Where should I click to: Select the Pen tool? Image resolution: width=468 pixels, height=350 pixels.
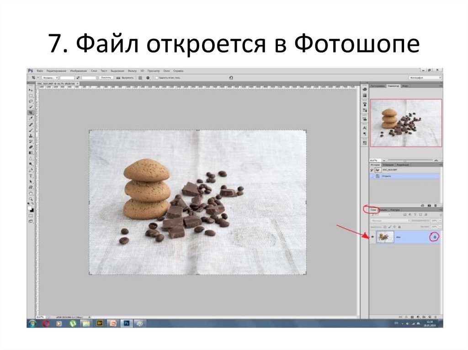pyautogui.click(x=31, y=170)
